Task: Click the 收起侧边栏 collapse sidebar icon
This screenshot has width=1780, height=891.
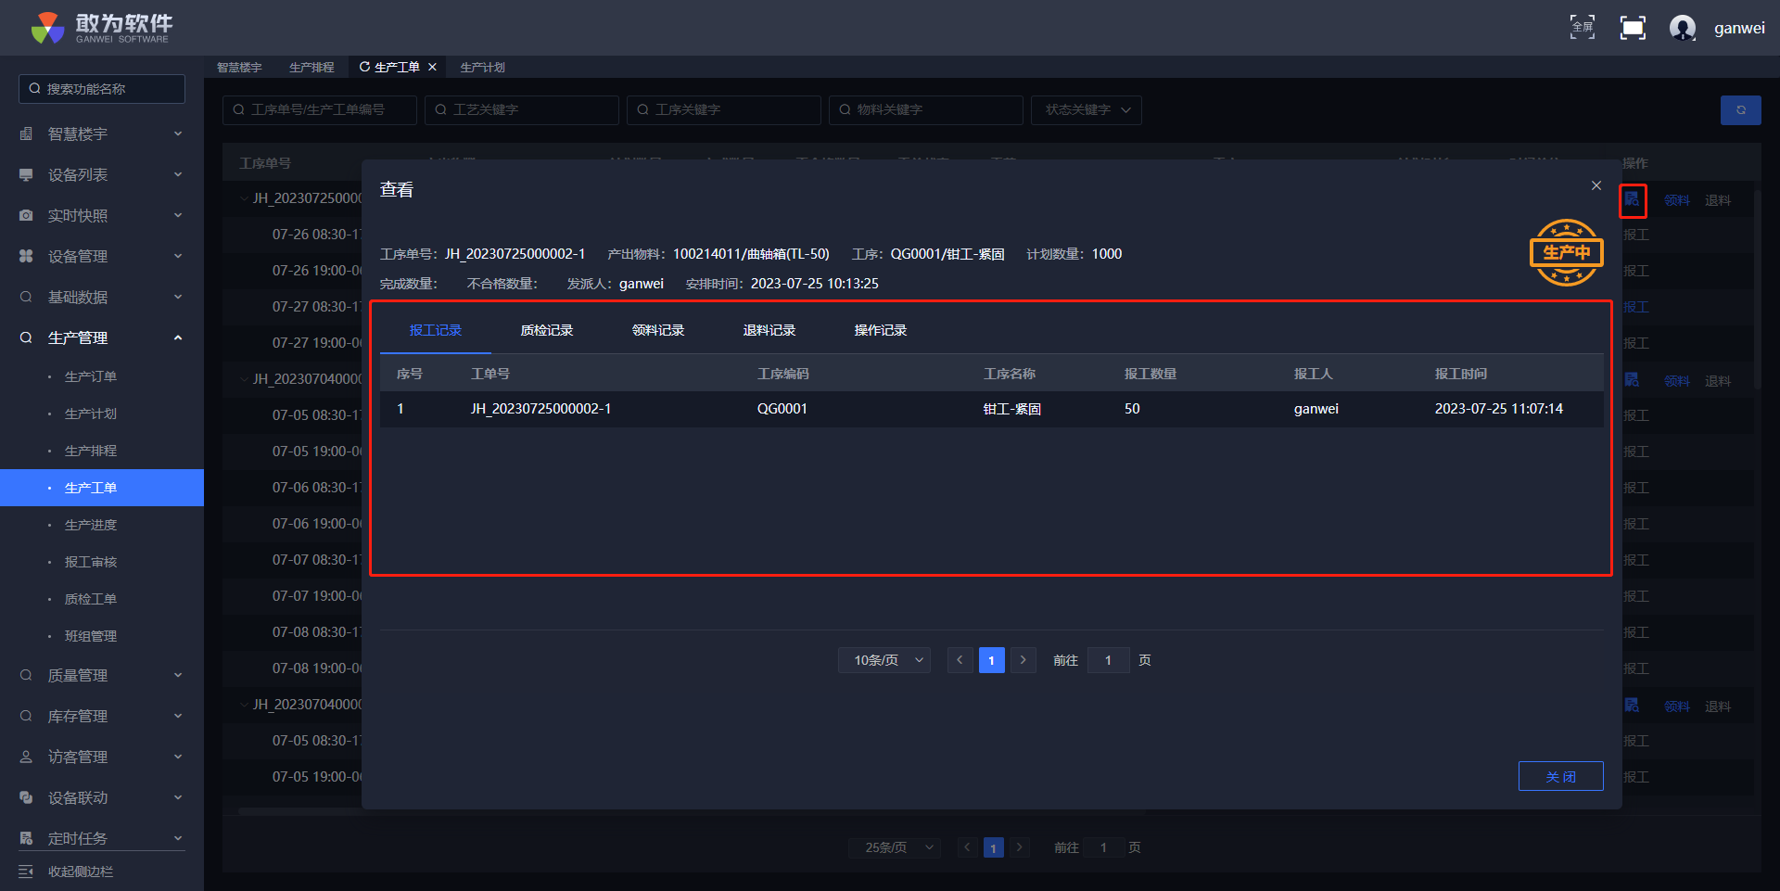Action: coord(26,872)
